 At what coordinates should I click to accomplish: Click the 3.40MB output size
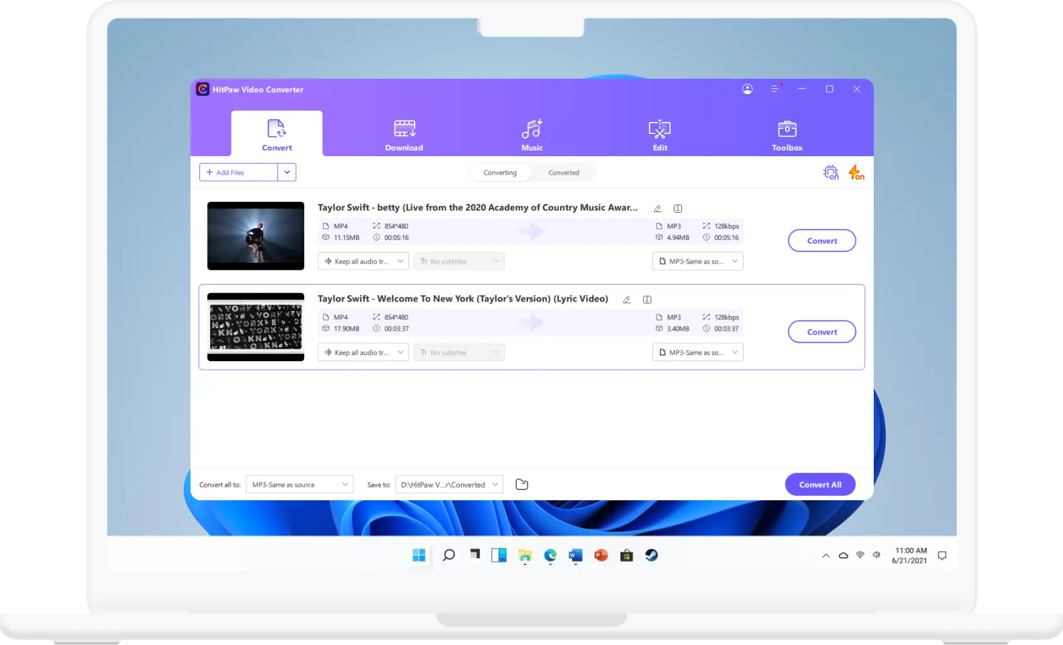678,329
